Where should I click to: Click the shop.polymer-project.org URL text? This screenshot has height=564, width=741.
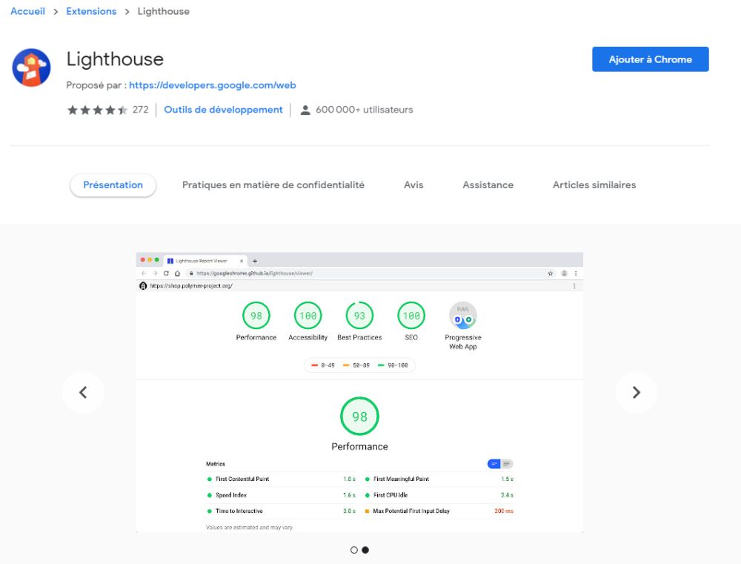coord(191,286)
